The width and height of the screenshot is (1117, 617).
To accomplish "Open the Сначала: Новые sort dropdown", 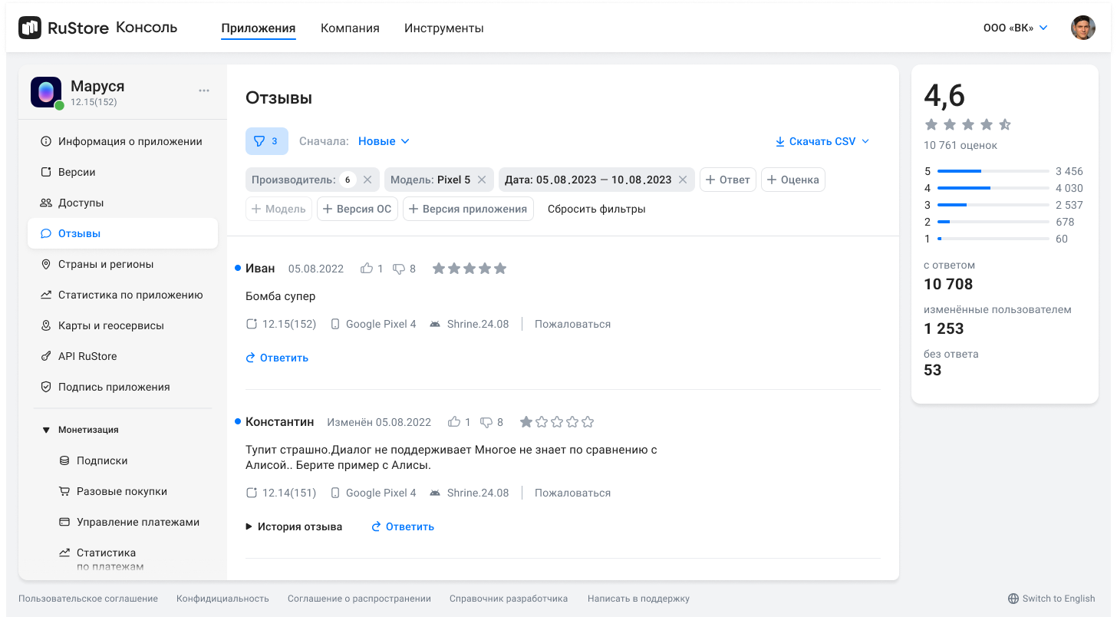I will pos(384,141).
